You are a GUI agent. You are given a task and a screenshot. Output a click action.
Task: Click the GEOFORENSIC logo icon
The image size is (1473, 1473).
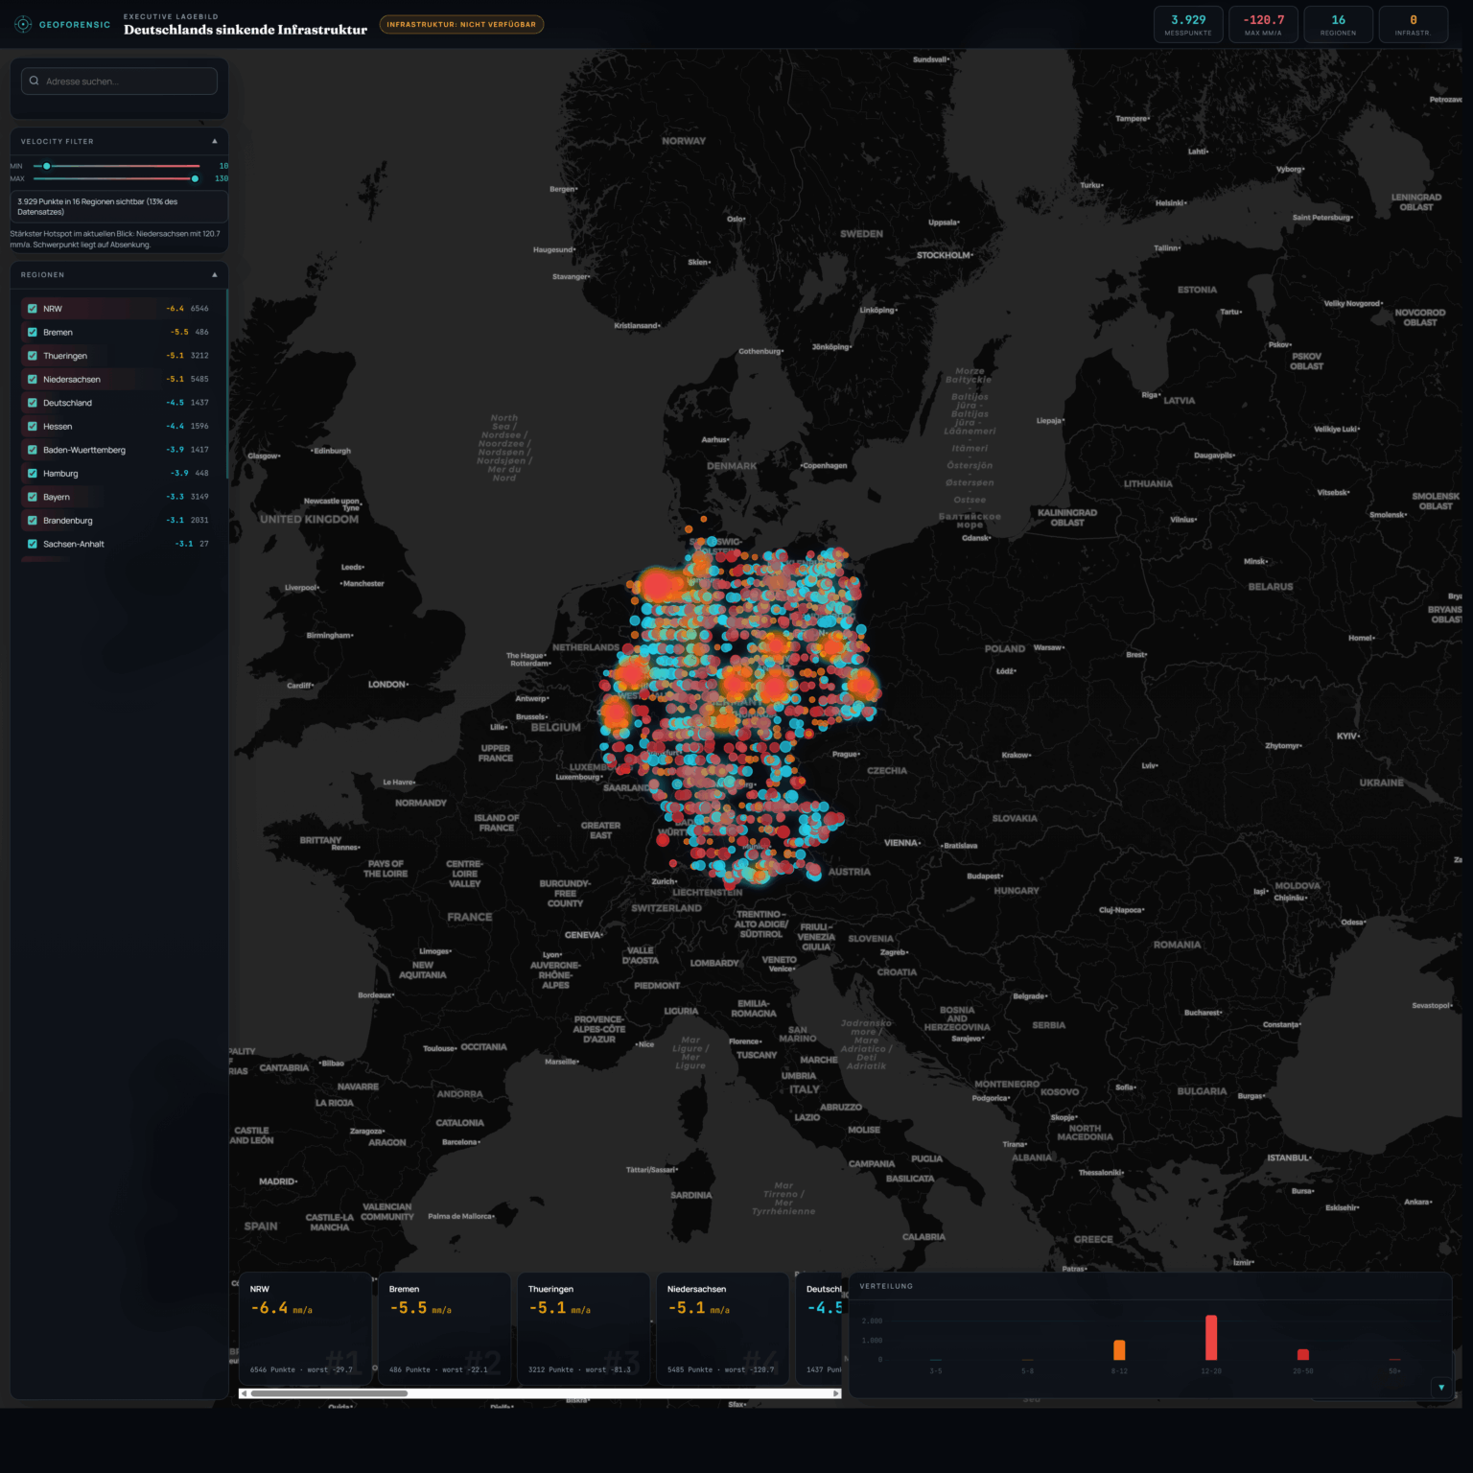(x=23, y=24)
